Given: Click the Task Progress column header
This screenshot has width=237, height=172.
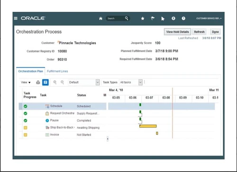Looking at the screenshot, I should (30, 95).
